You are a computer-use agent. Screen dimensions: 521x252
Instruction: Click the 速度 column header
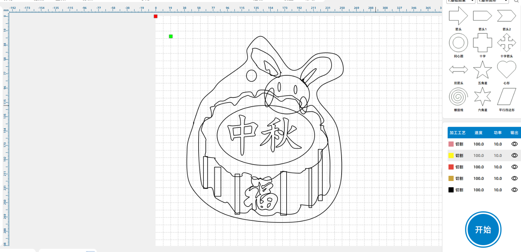(478, 133)
